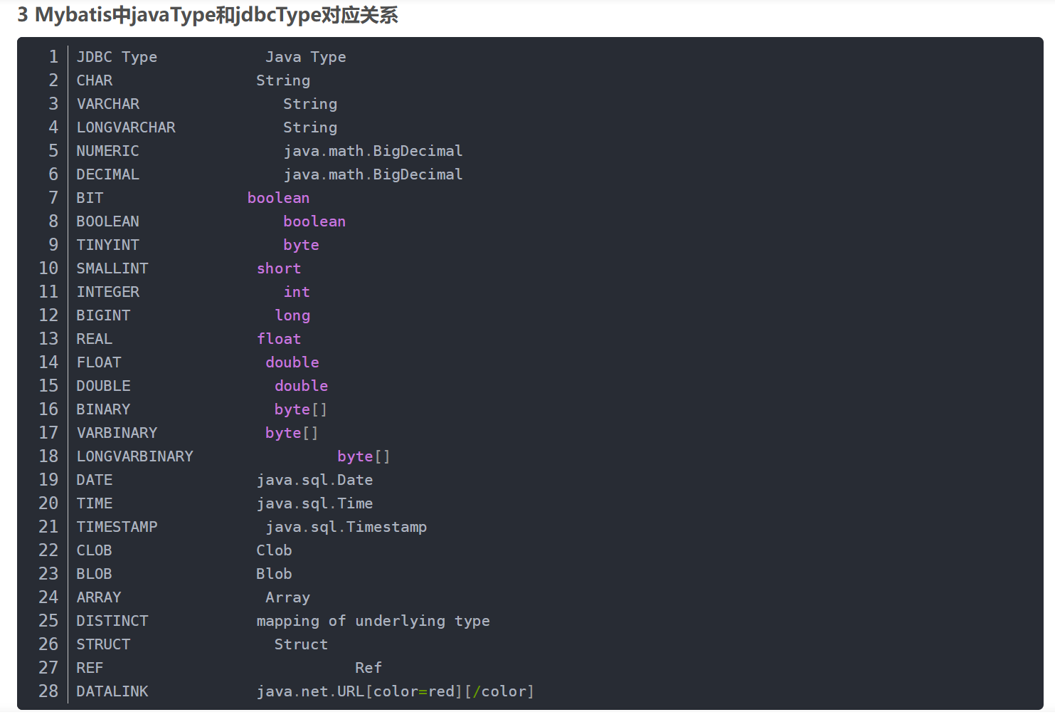1055x722 pixels.
Task: Click 'byte' in the TINYINT row
Action: pyautogui.click(x=301, y=245)
